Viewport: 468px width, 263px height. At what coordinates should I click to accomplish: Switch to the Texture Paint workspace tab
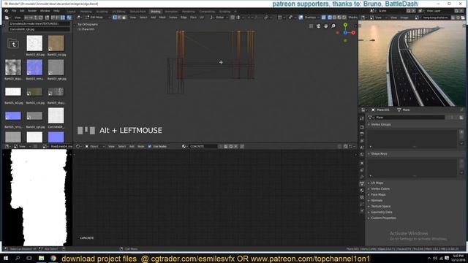click(137, 12)
